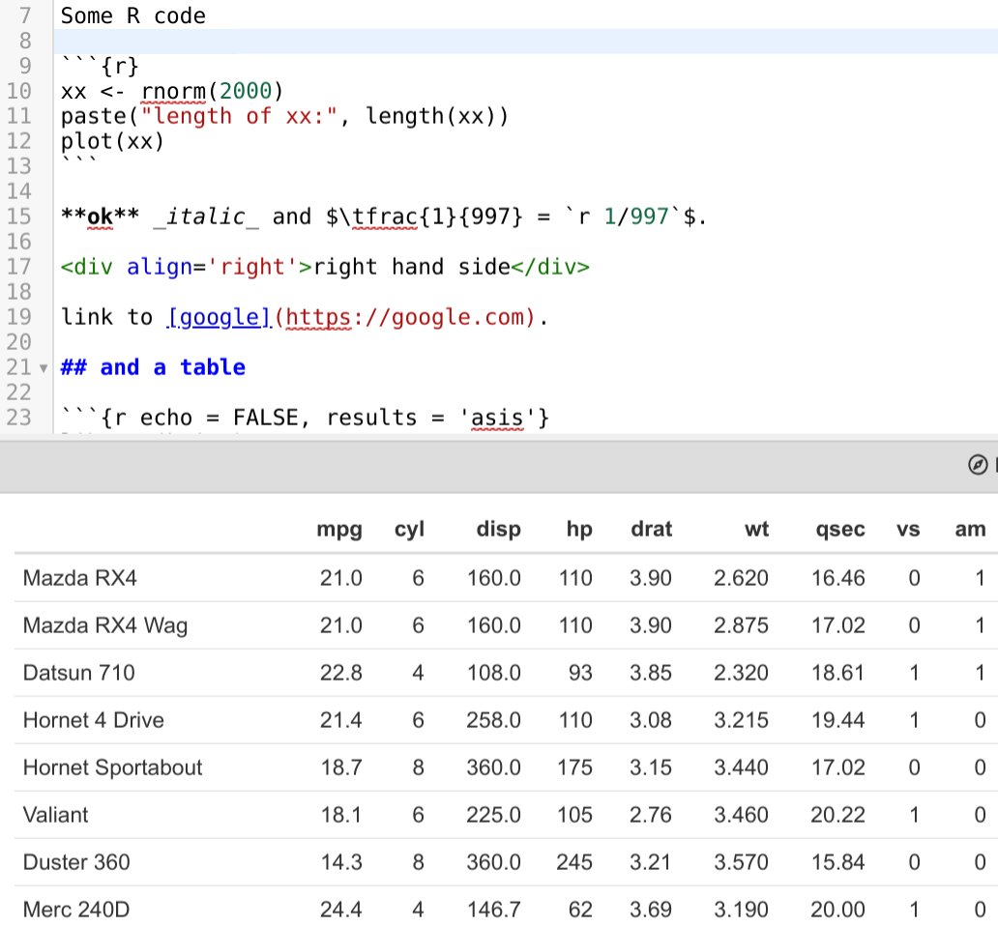Image resolution: width=998 pixels, height=926 pixels.
Task: Click the 20.22 qsec value for Valiant
Action: click(837, 815)
